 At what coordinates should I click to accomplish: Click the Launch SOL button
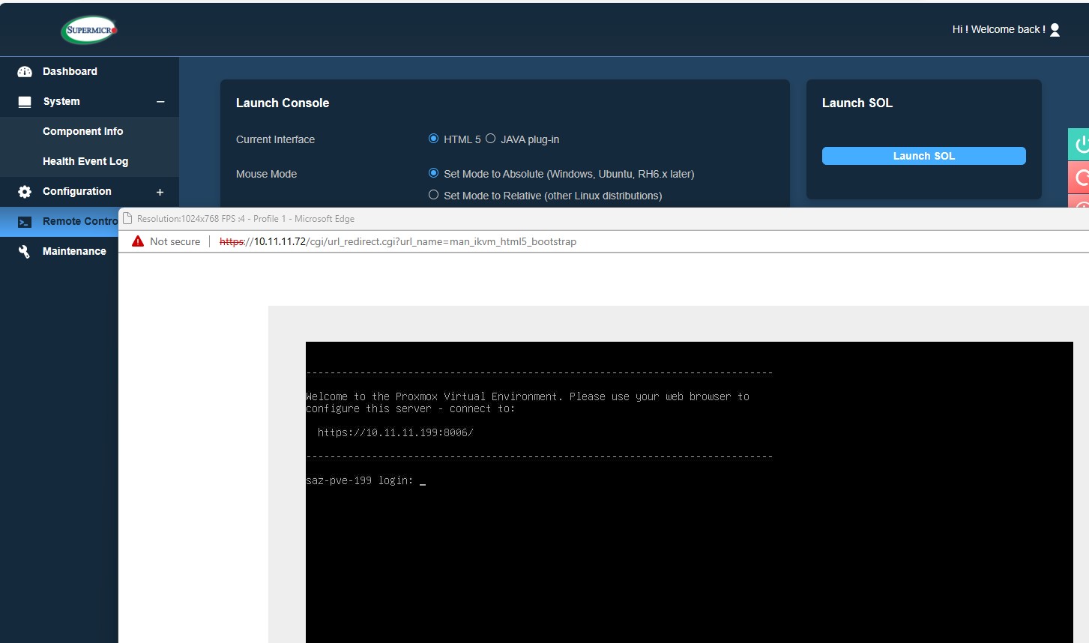[923, 156]
